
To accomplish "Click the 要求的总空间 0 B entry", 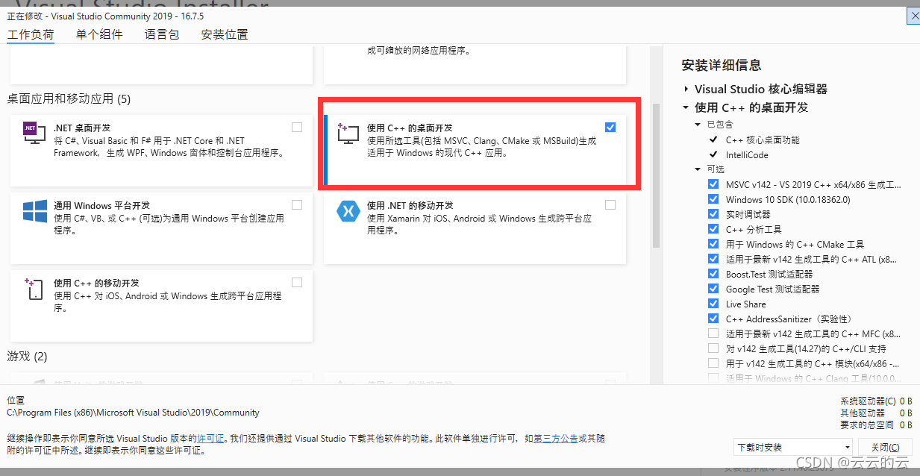I will (x=876, y=425).
